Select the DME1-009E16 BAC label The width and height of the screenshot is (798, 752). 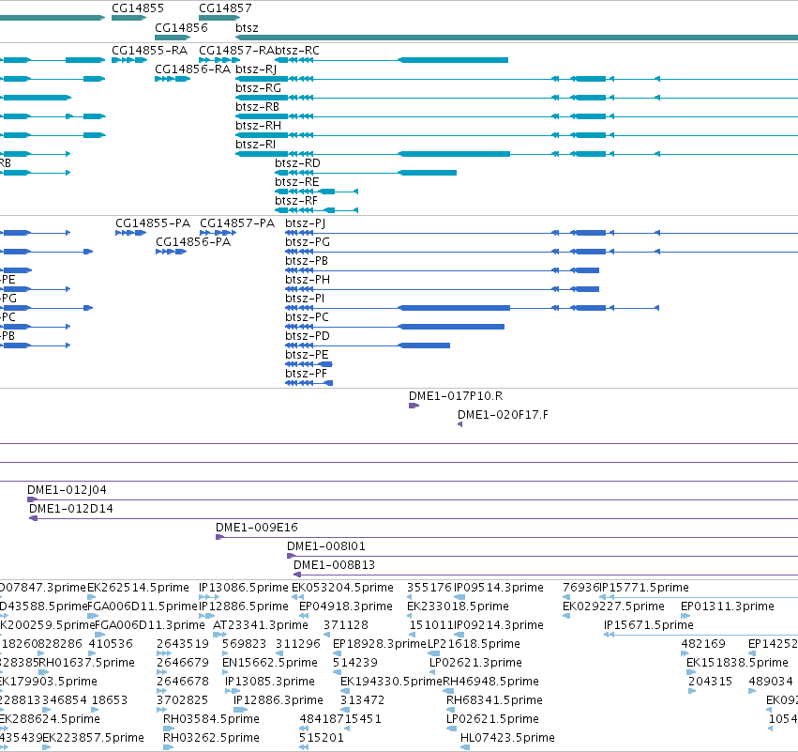pos(257,528)
